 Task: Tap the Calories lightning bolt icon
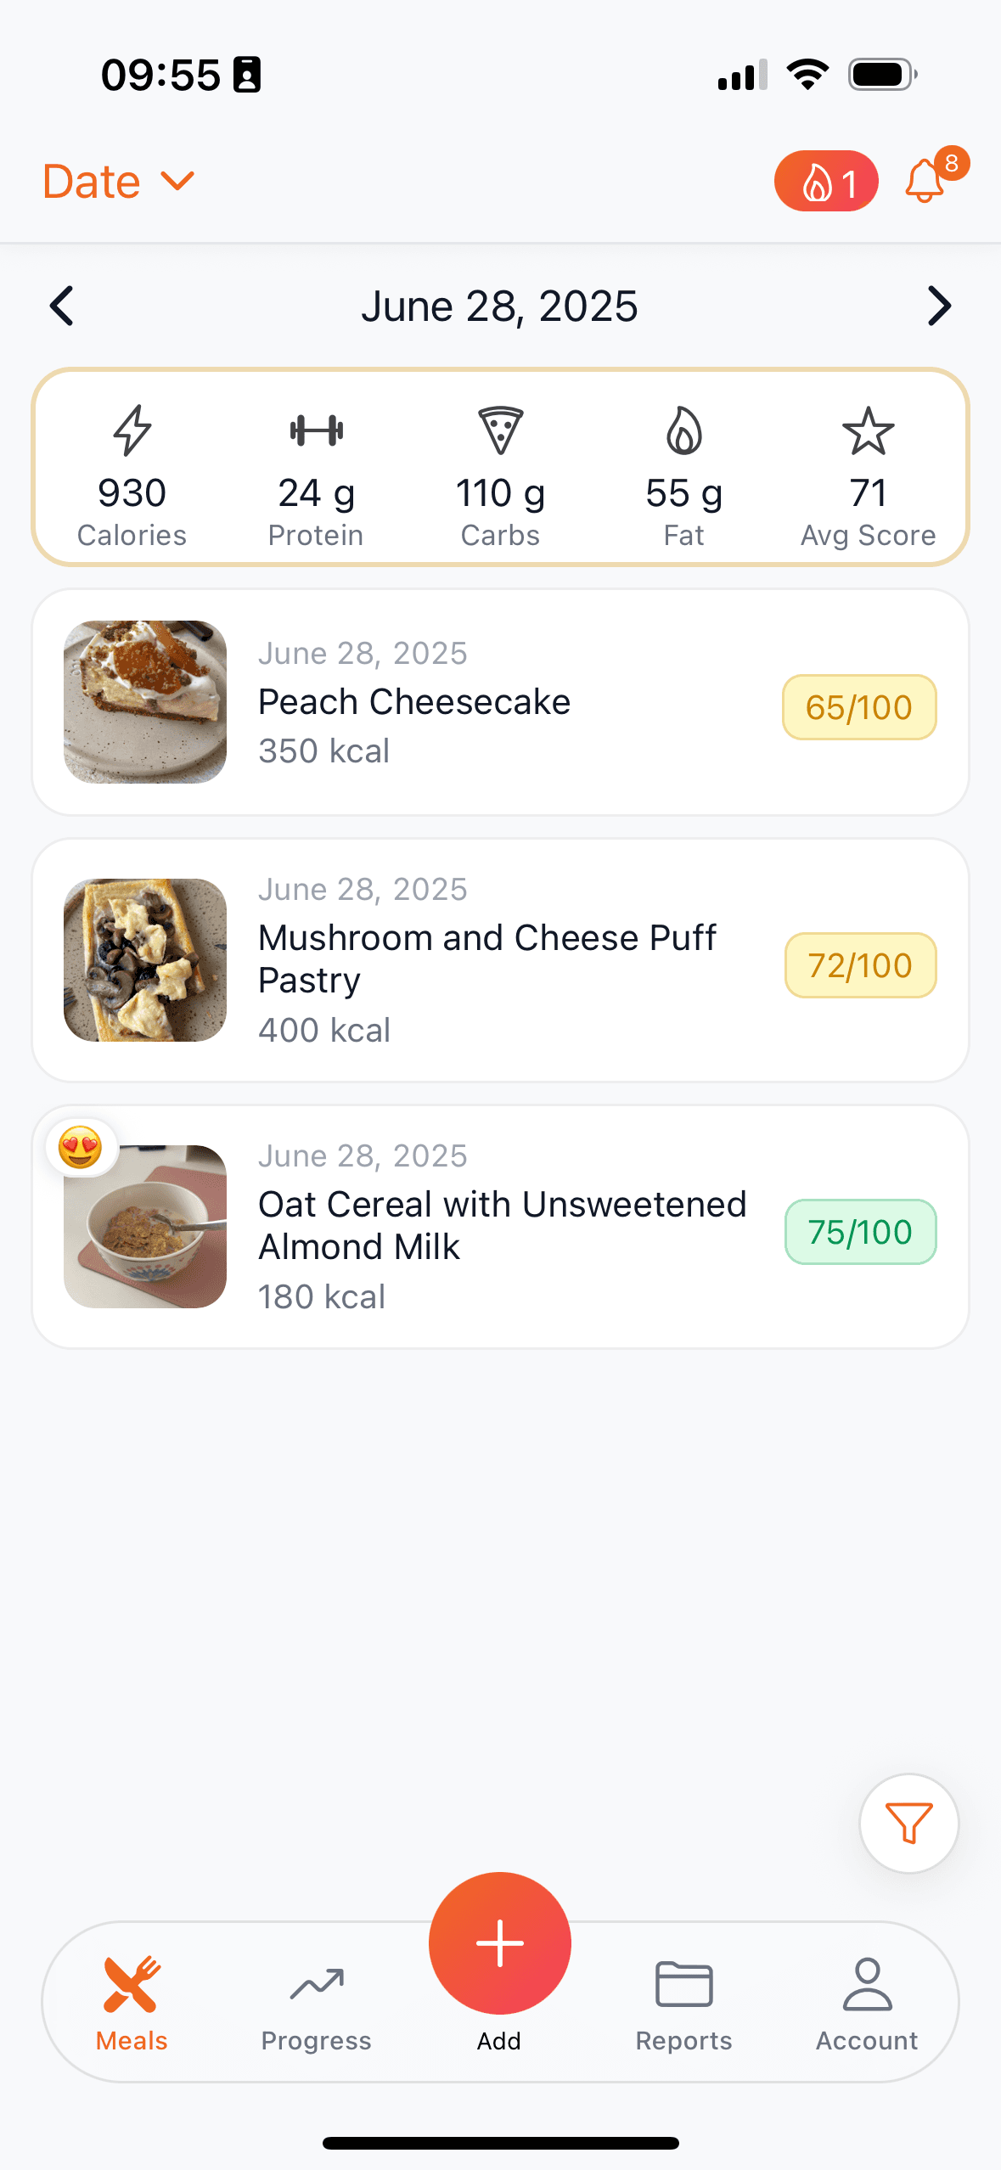[132, 430]
